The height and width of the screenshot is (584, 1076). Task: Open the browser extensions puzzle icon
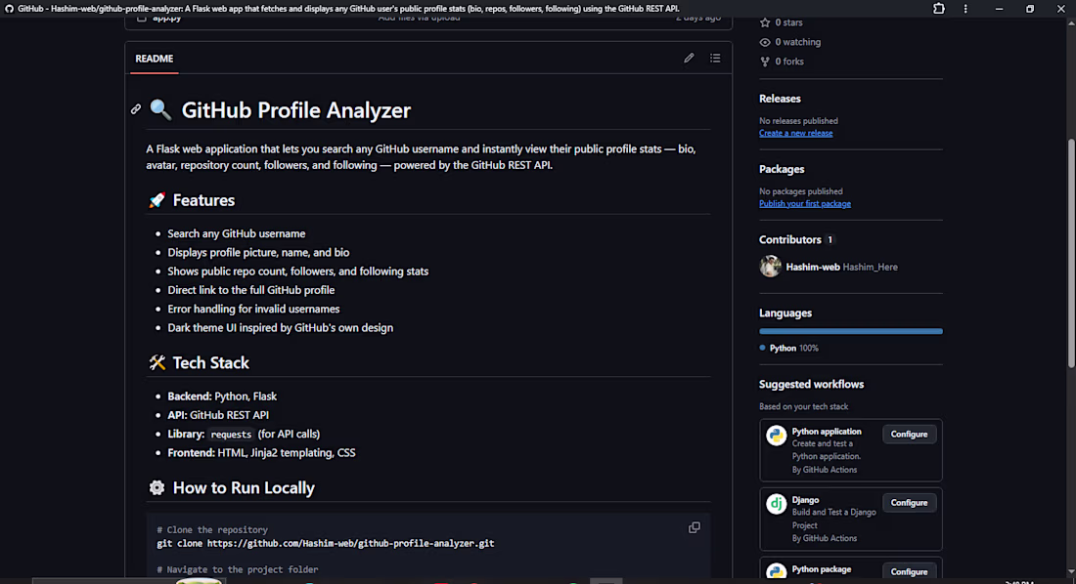939,9
